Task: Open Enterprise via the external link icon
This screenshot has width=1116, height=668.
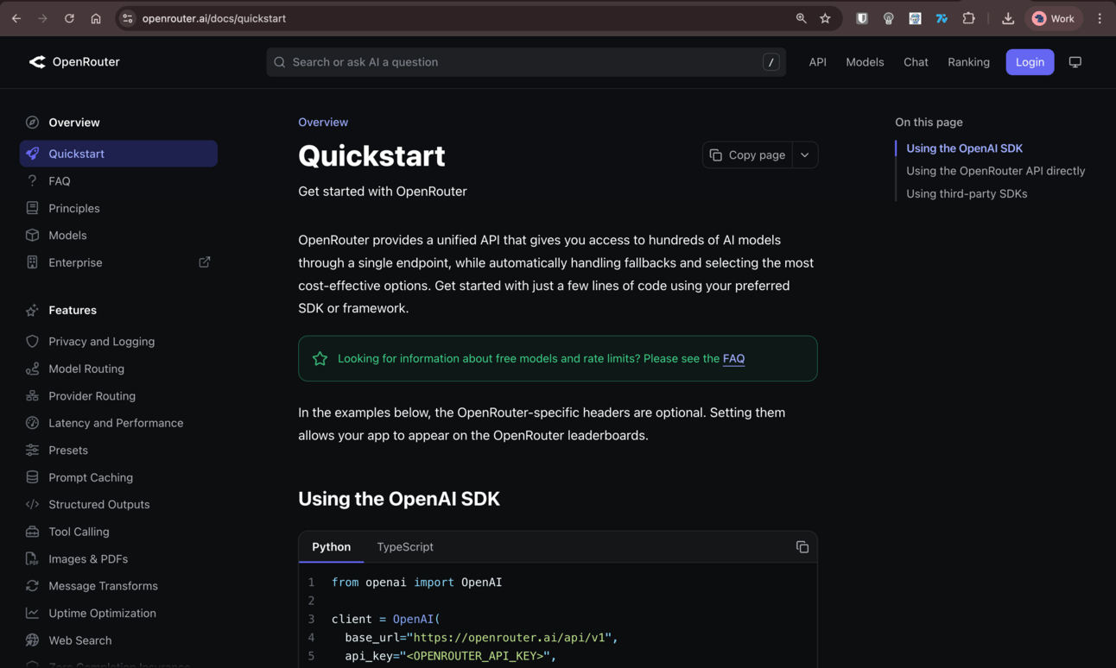Action: coord(205,262)
